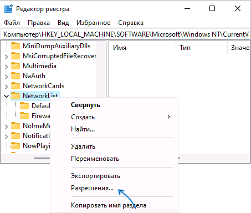Open the Избранное menu

pos(94,23)
